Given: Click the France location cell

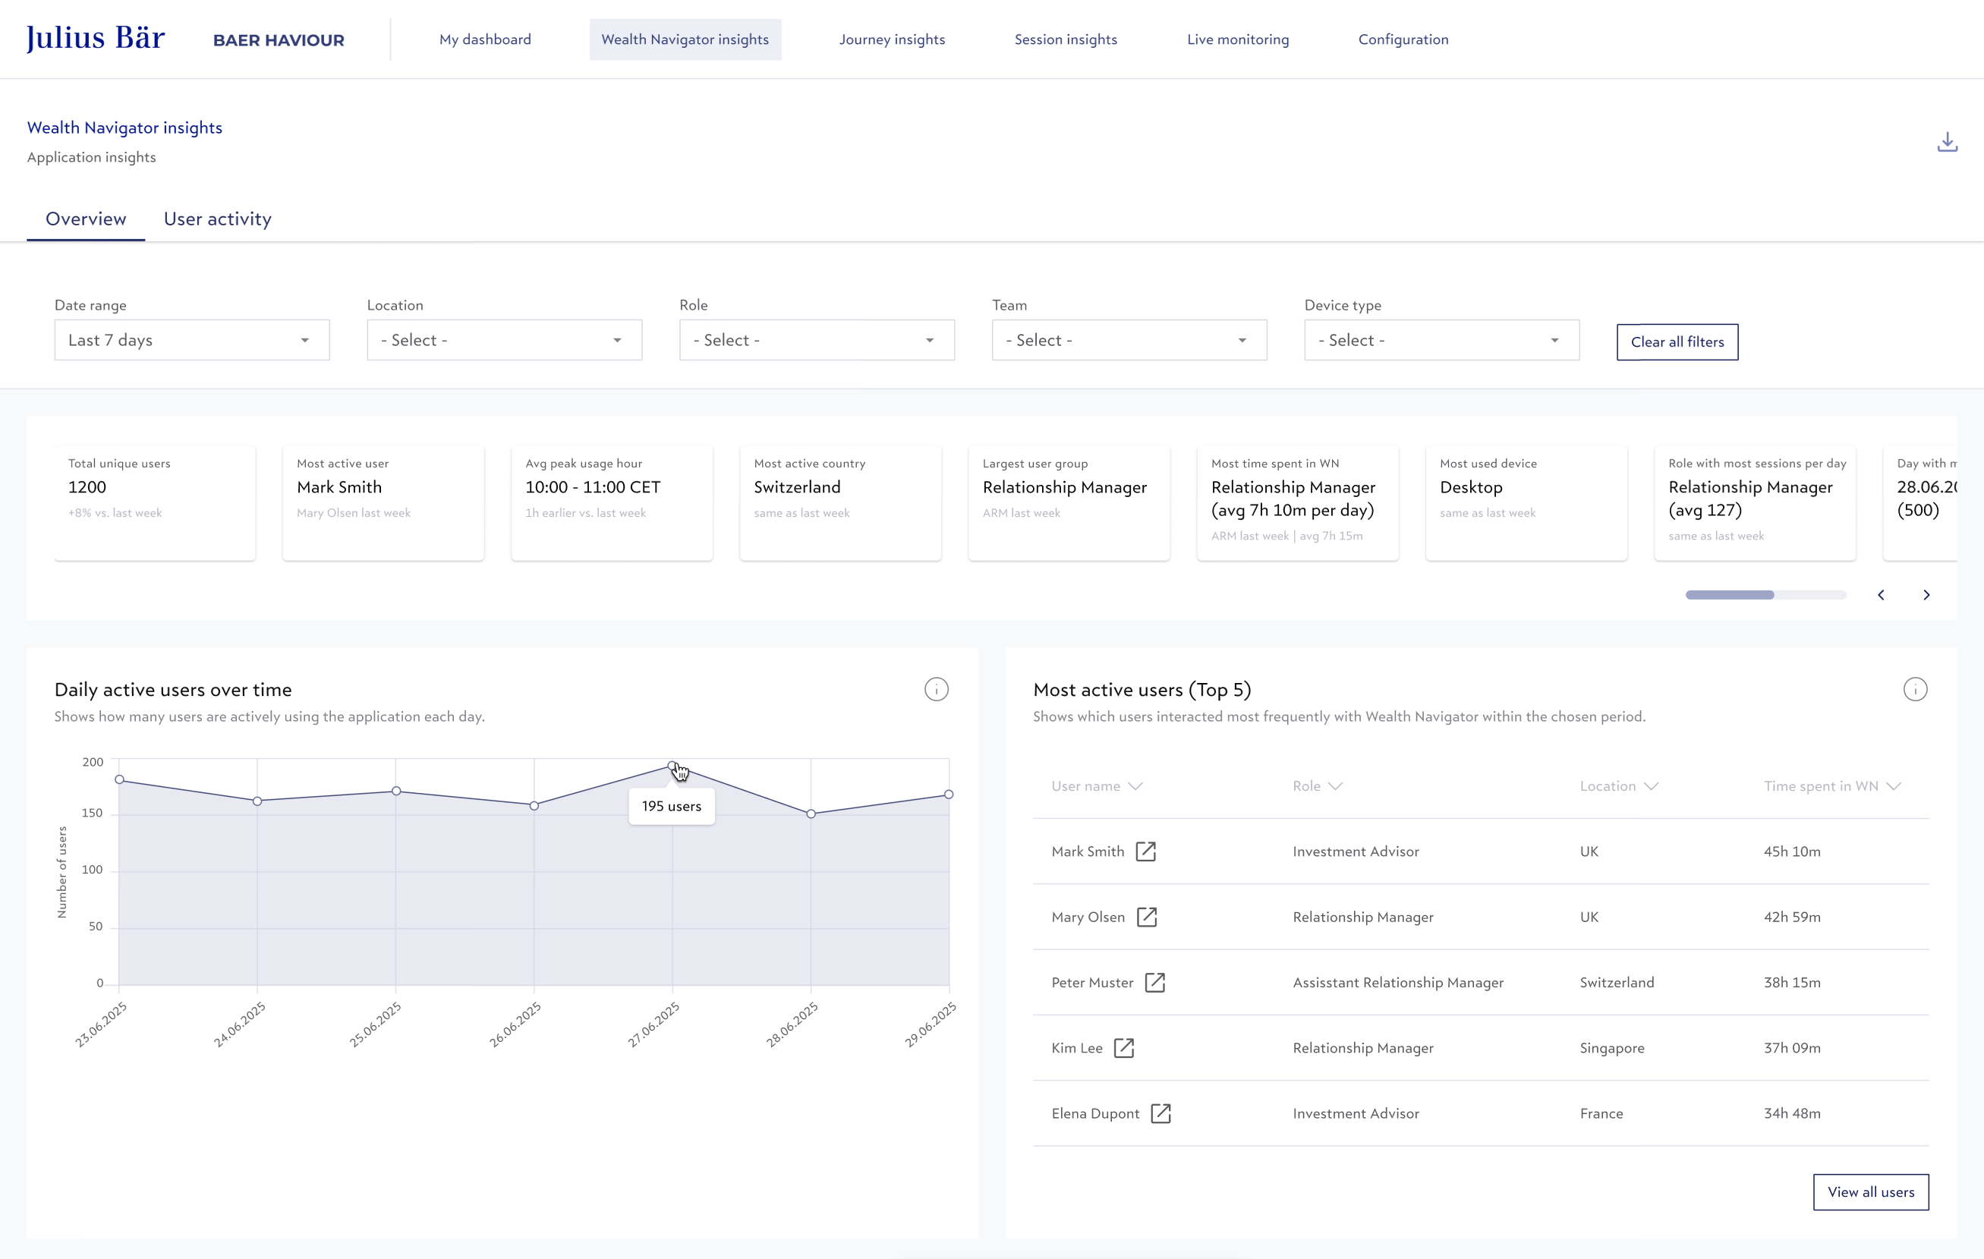Looking at the screenshot, I should click(1601, 1113).
